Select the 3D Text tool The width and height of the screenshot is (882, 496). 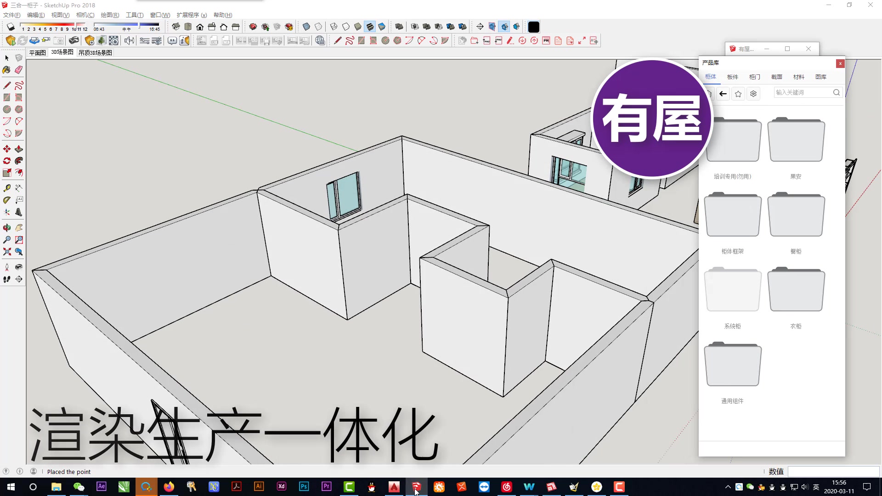tap(19, 212)
